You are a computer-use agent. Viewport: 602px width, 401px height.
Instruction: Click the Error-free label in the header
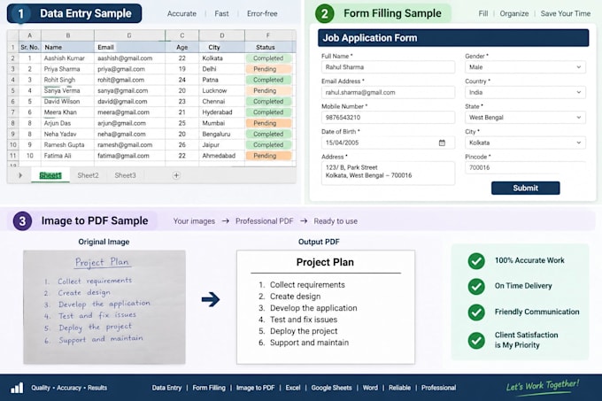click(x=262, y=13)
